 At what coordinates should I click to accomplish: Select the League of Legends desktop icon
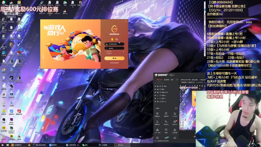pyautogui.click(x=11, y=130)
